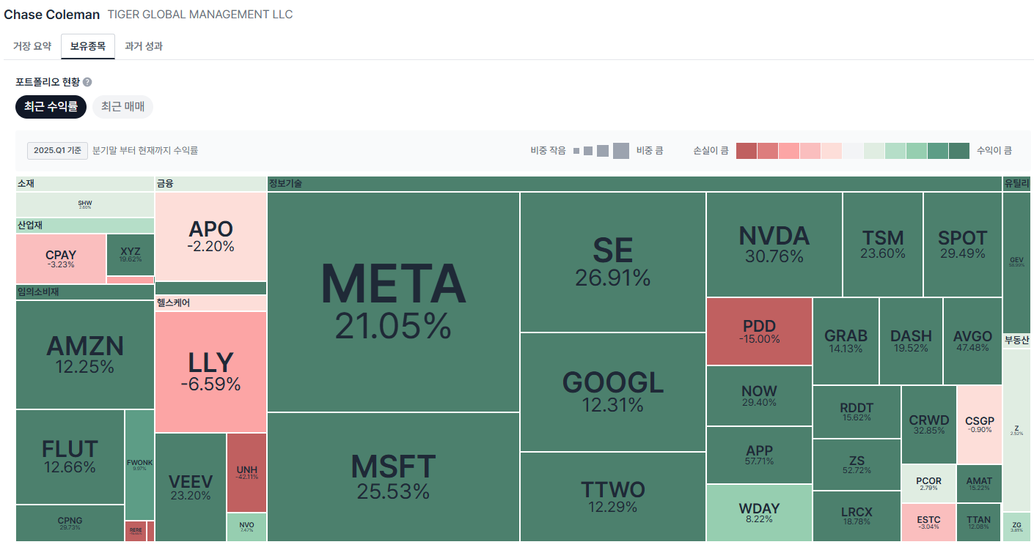Image resolution: width=1034 pixels, height=550 pixels.
Task: Click the darkest red loss legend swatch
Action: [746, 151]
